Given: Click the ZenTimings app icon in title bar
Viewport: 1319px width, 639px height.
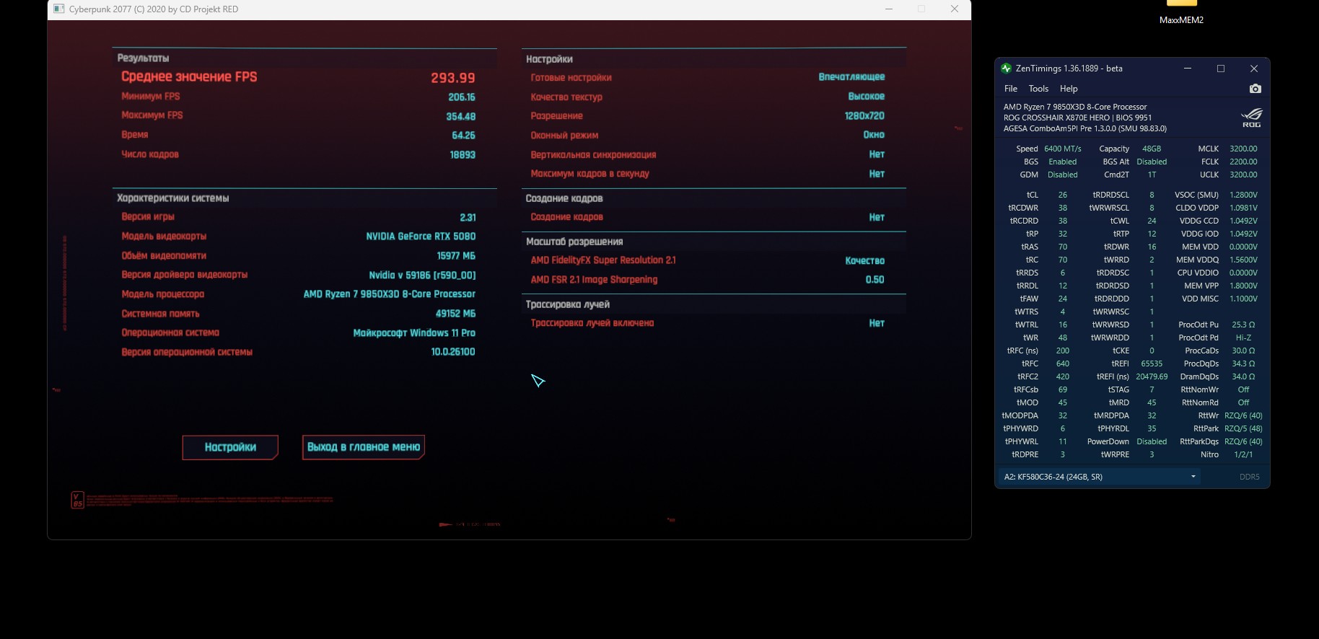Looking at the screenshot, I should pos(1006,69).
